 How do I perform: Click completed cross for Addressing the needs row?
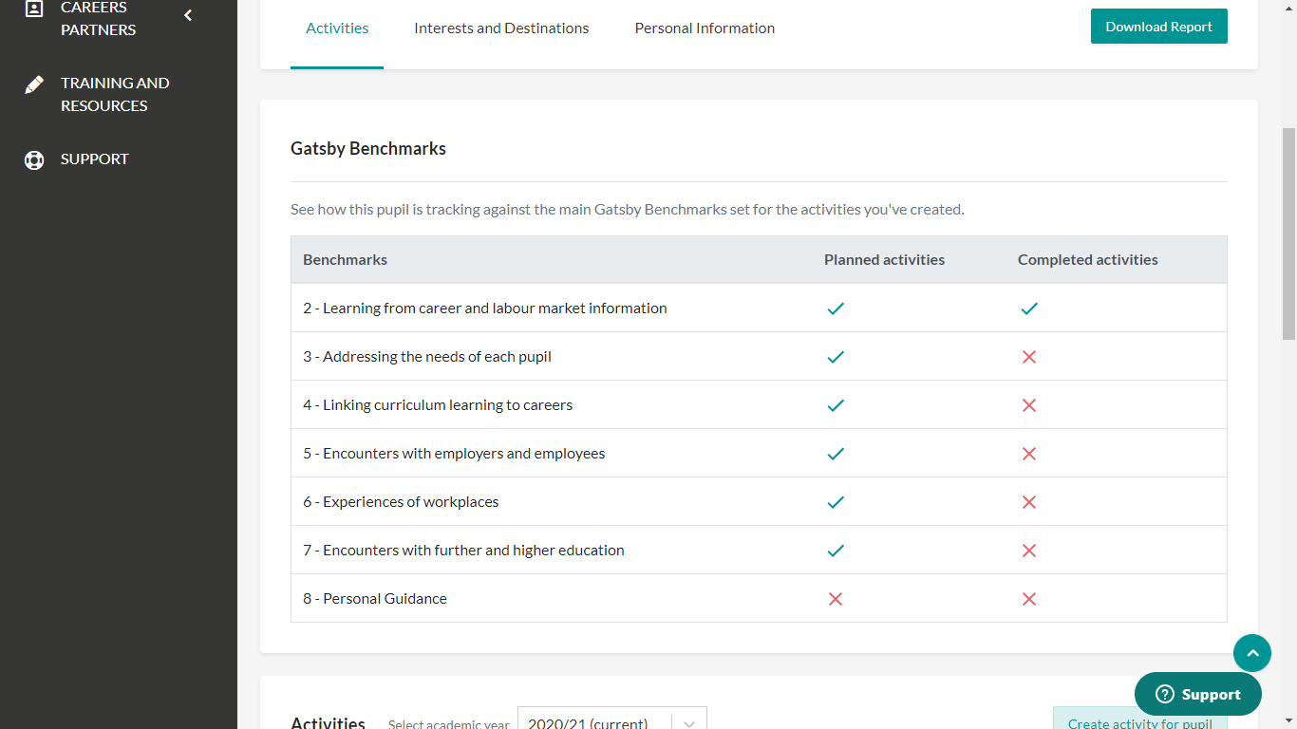tap(1029, 357)
